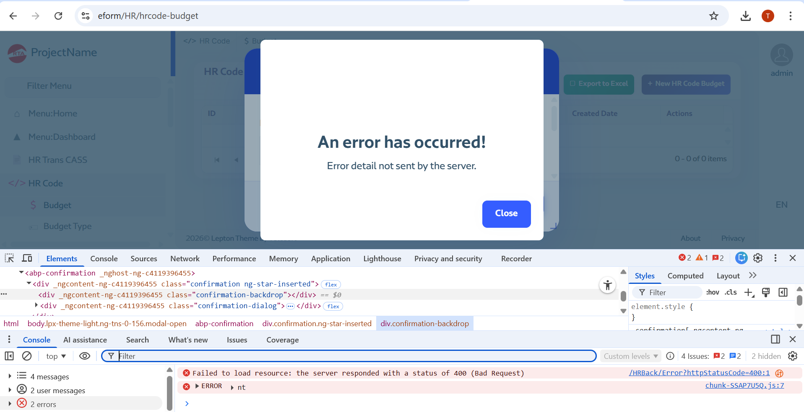Screen dimensions: 804x412
Task: Open the Computed styles tab
Action: (x=685, y=276)
